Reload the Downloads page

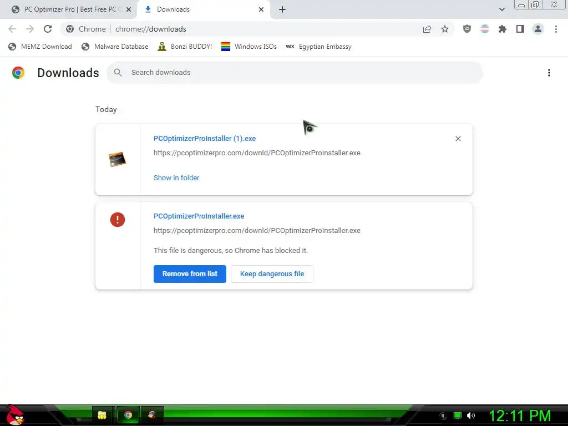[x=48, y=29]
